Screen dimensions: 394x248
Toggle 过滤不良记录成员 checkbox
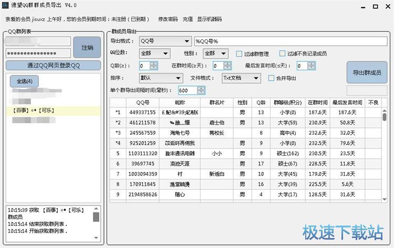pos(283,53)
